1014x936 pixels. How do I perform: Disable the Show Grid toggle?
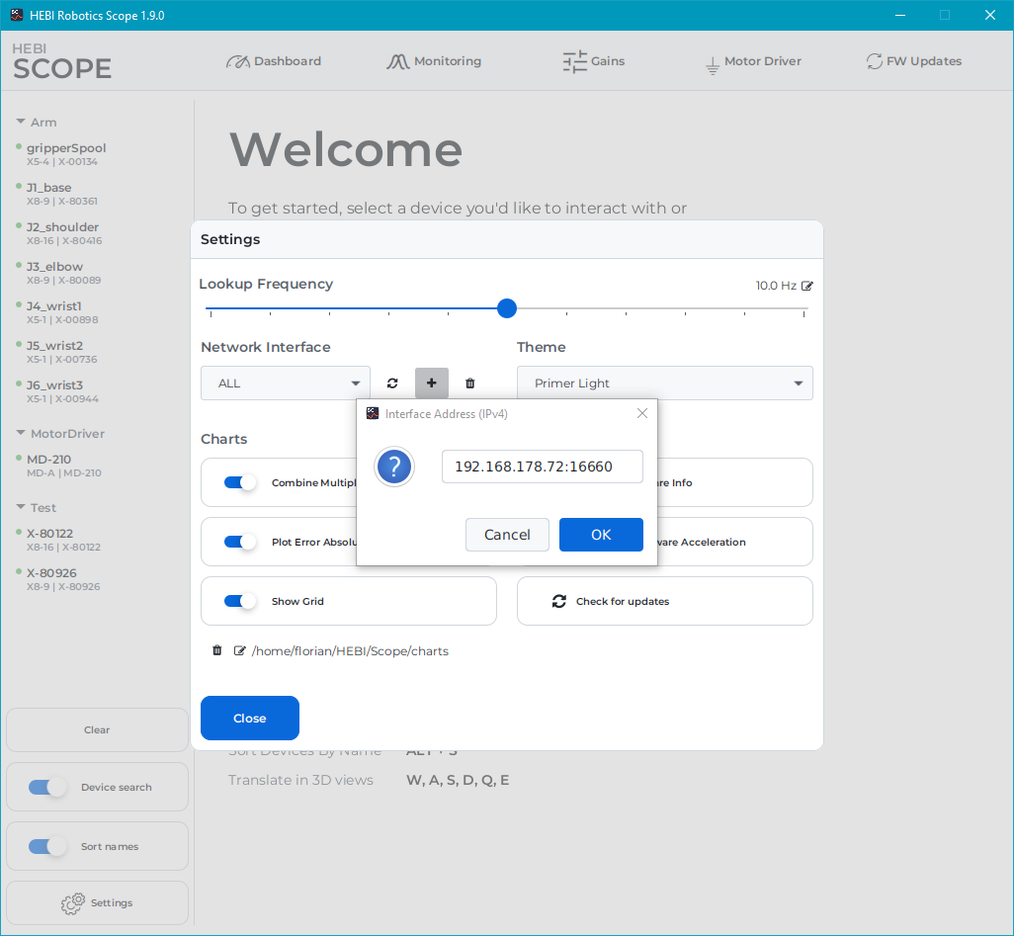238,600
